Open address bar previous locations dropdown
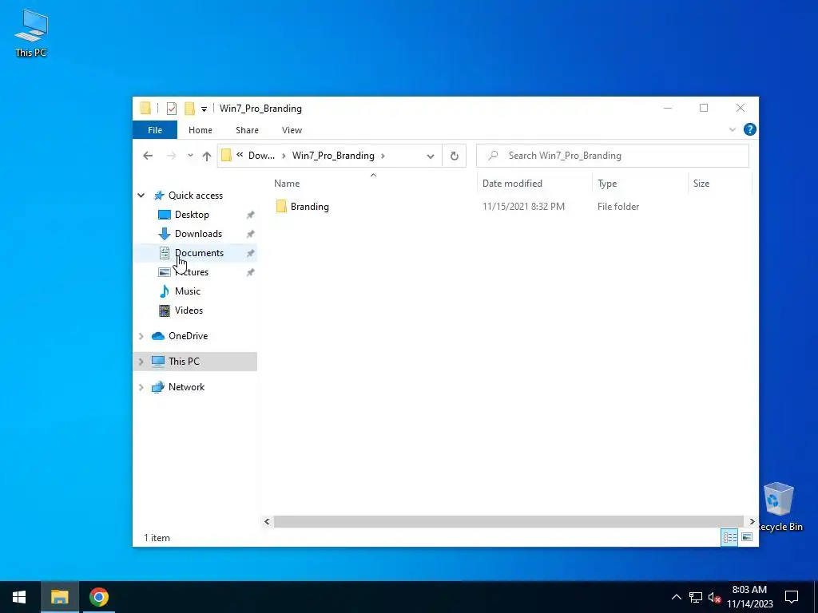 431,156
